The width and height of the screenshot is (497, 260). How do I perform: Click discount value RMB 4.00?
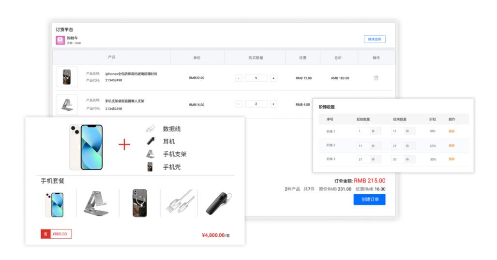pyautogui.click(x=303, y=104)
